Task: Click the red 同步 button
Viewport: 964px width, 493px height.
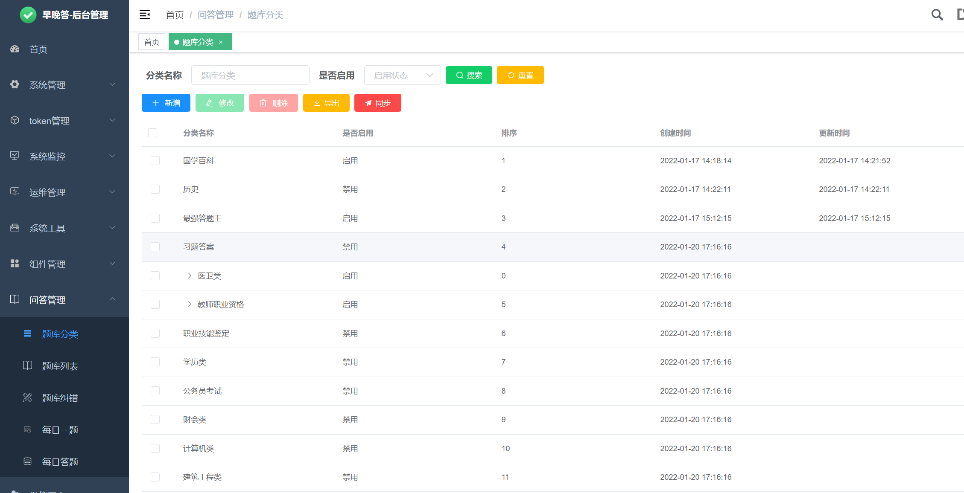Action: click(x=377, y=103)
